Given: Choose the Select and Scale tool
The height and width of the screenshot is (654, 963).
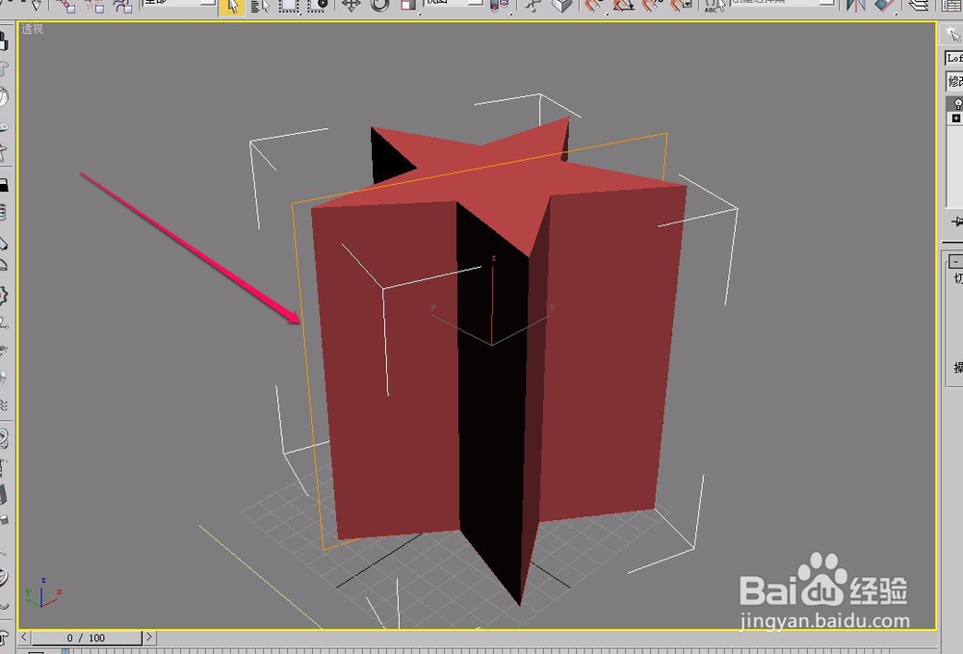Looking at the screenshot, I should click(x=407, y=8).
